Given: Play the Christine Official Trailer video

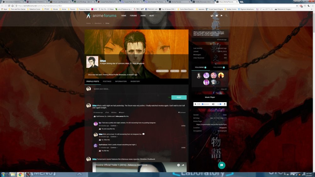Looking at the screenshot, I should 140,167.
